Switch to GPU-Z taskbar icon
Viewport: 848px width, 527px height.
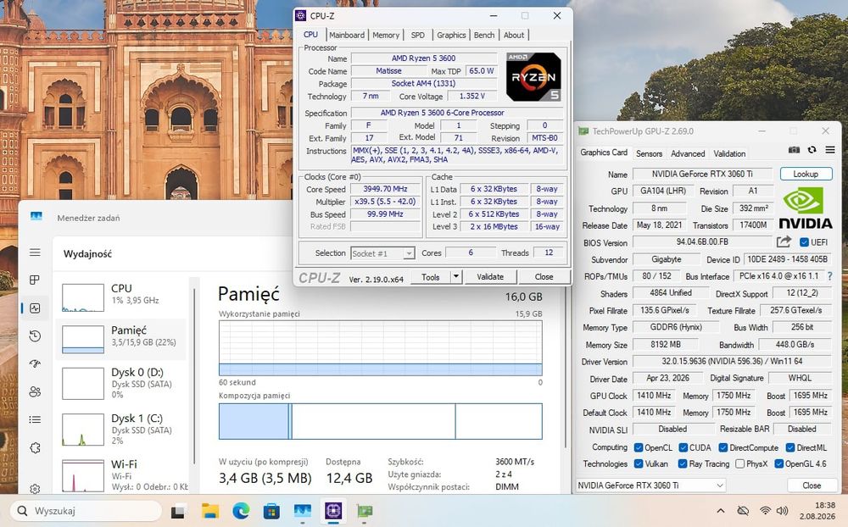point(365,511)
